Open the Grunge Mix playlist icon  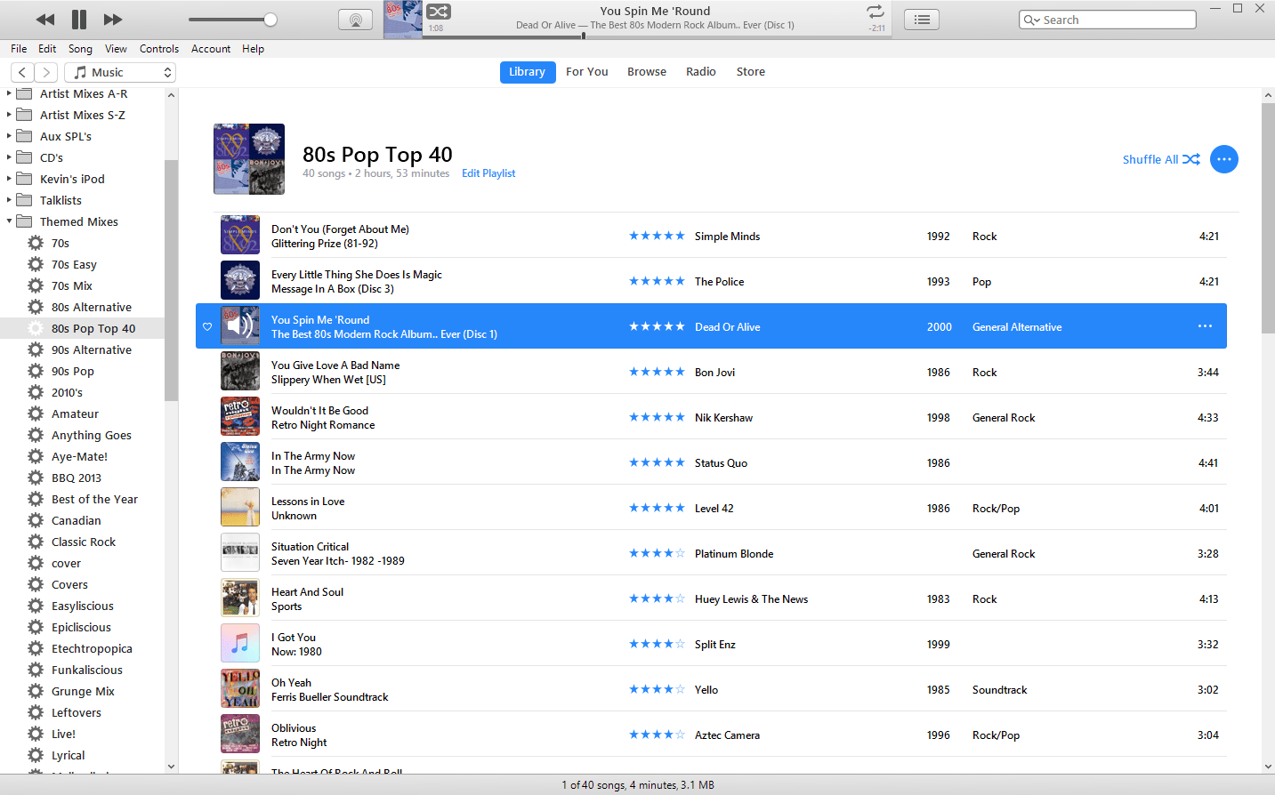36,691
